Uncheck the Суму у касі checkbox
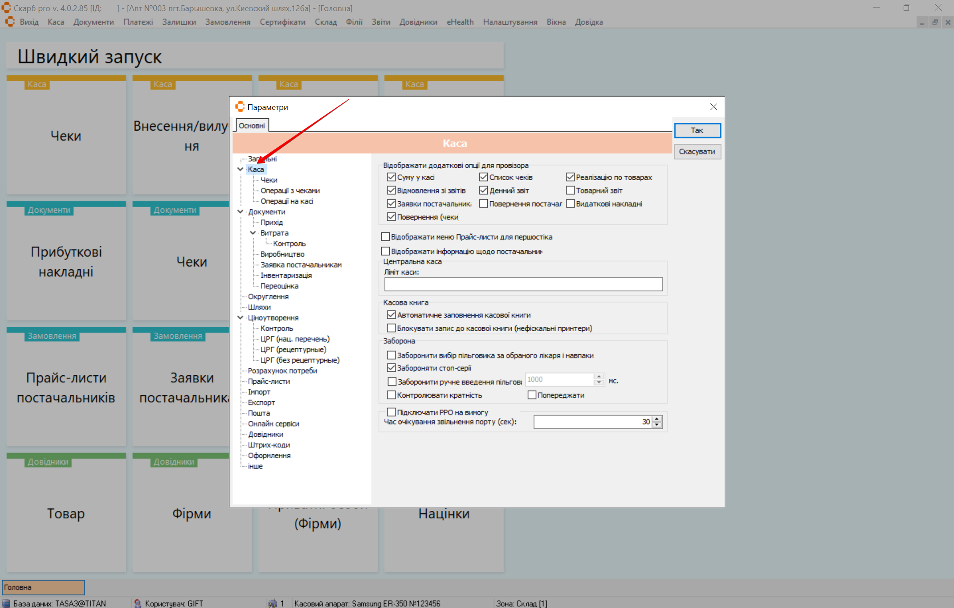 pos(391,177)
